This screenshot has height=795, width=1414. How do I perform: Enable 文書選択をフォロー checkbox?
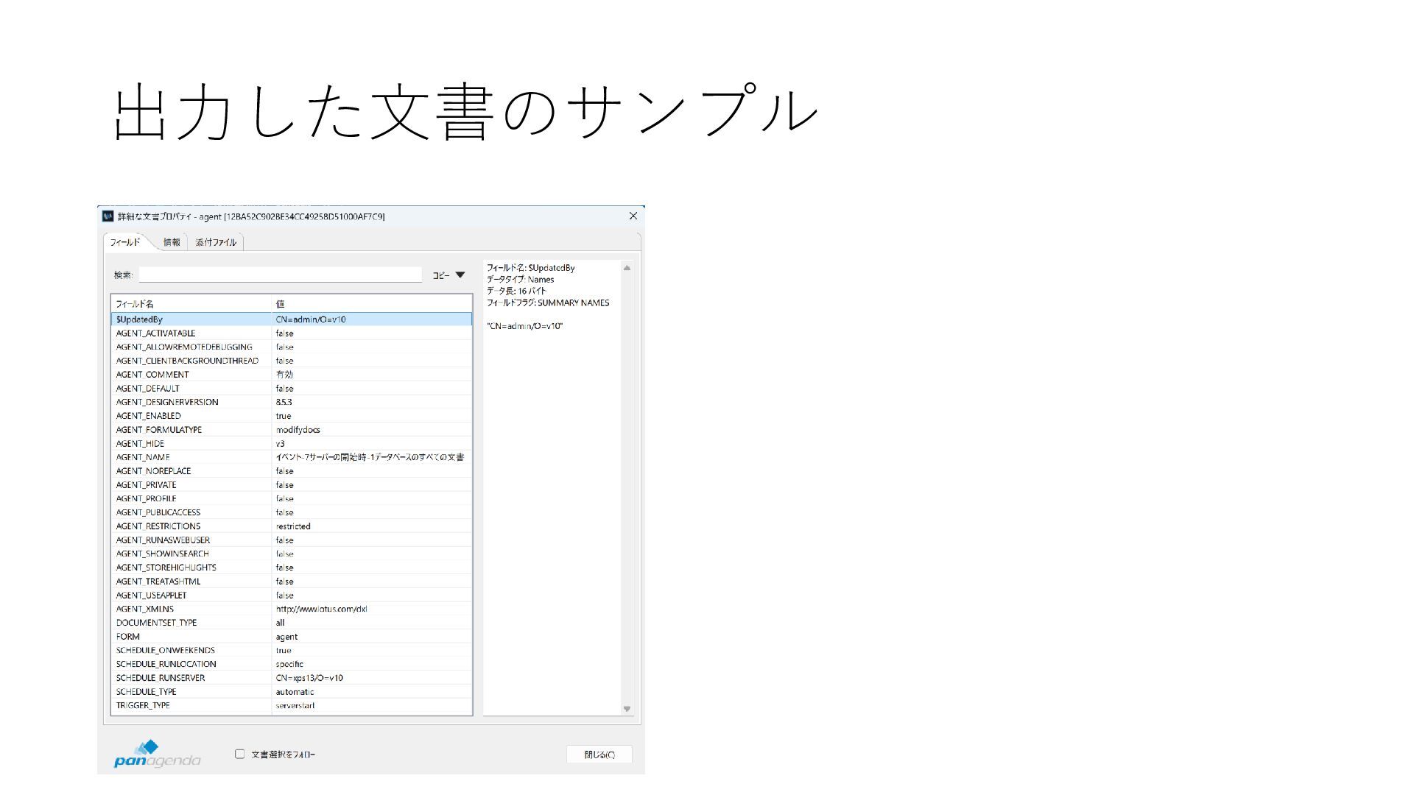click(x=240, y=754)
